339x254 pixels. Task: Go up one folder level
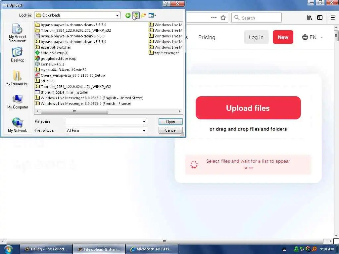pos(136,15)
